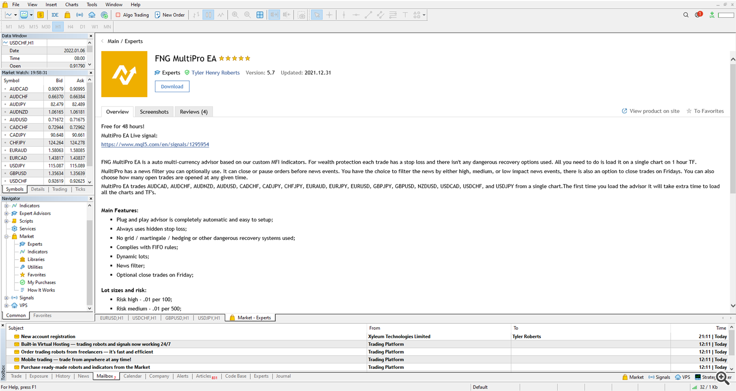This screenshot has width=736, height=391.
Task: Open the IDE MetaEditor icon
Action: point(55,15)
